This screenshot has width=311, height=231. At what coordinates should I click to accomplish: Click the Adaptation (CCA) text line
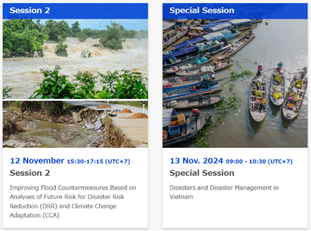tap(35, 215)
